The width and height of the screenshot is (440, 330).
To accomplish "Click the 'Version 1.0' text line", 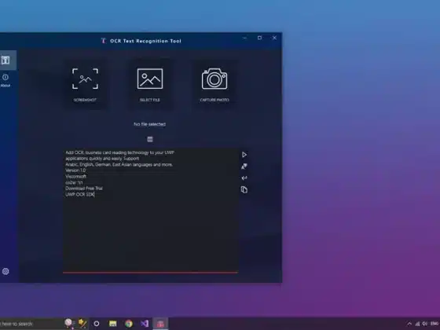I will click(75, 170).
